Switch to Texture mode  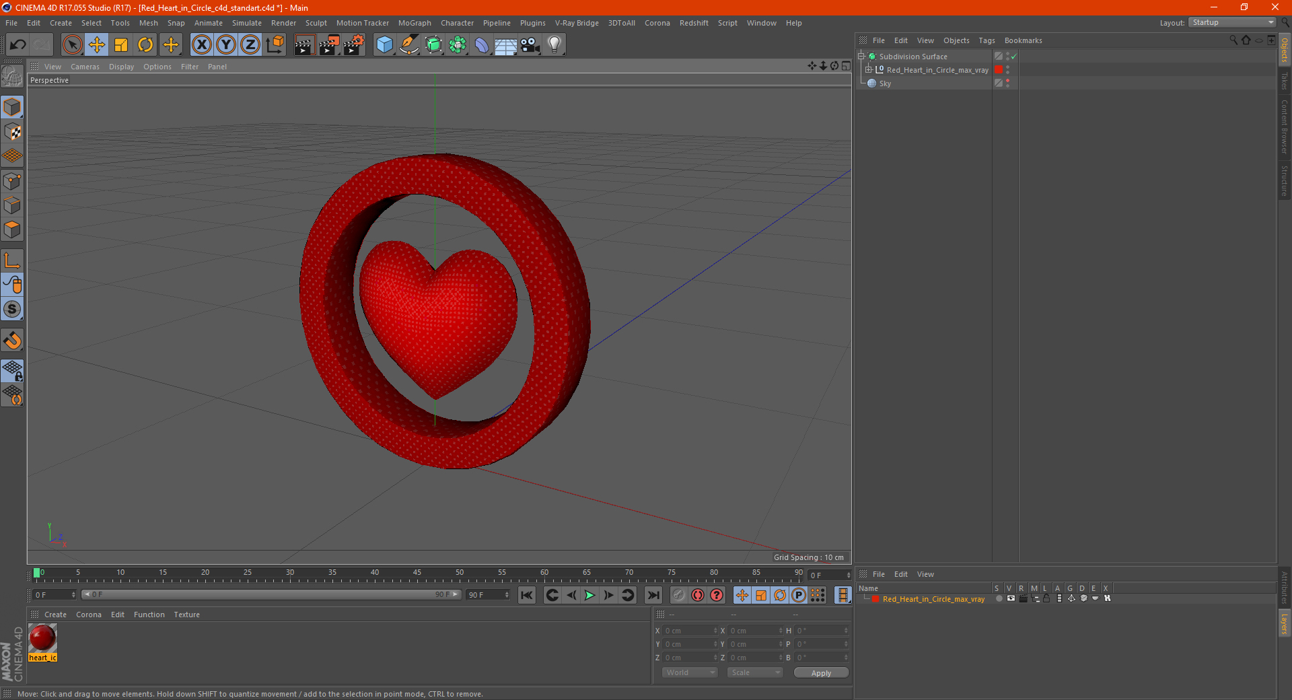pos(12,132)
